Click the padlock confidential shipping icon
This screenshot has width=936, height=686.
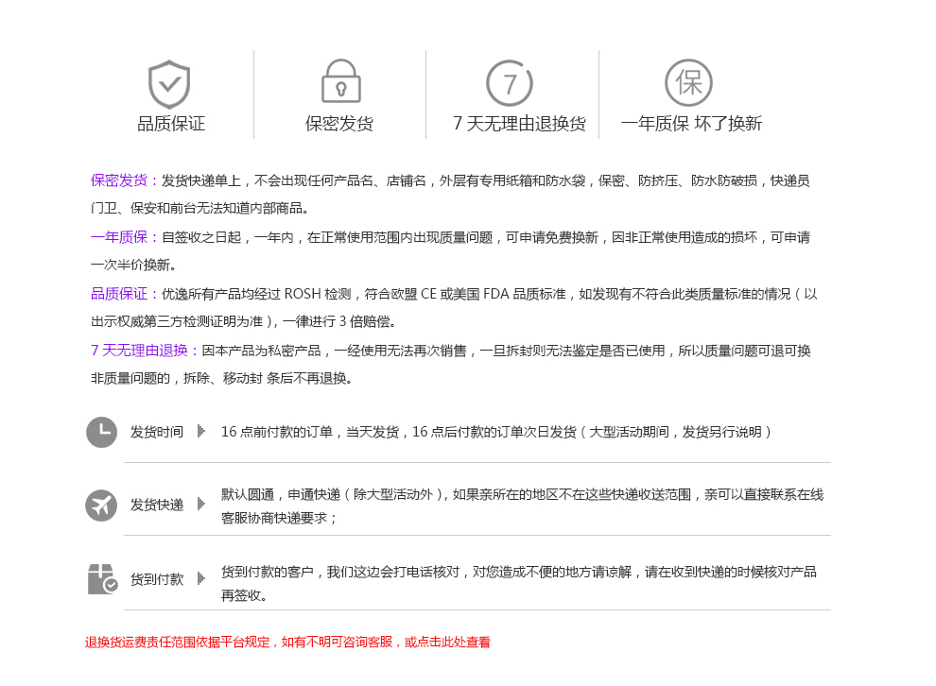[340, 82]
